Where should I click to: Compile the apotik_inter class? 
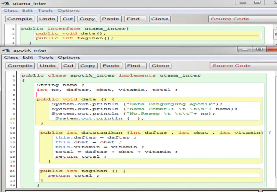tap(20, 66)
